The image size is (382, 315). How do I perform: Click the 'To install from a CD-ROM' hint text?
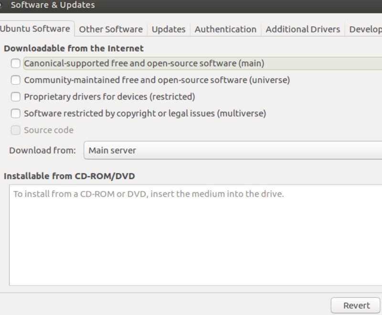(149, 194)
